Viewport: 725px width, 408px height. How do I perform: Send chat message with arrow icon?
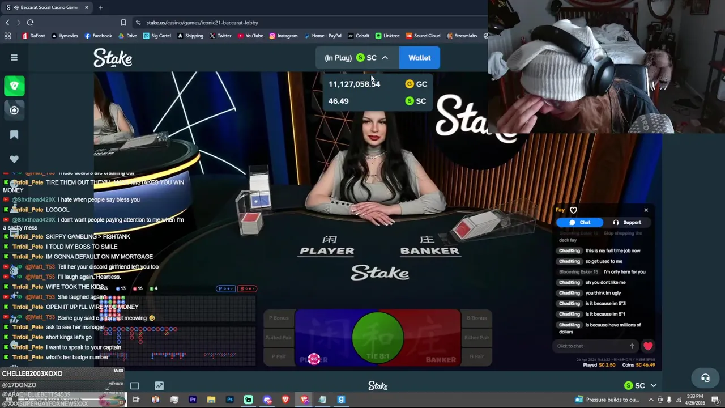tap(632, 346)
